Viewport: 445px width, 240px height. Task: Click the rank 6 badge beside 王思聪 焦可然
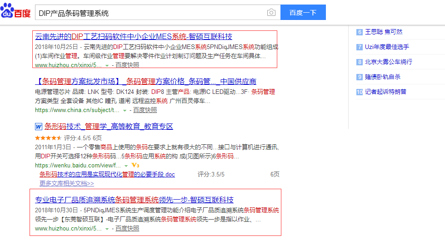[x=359, y=32]
